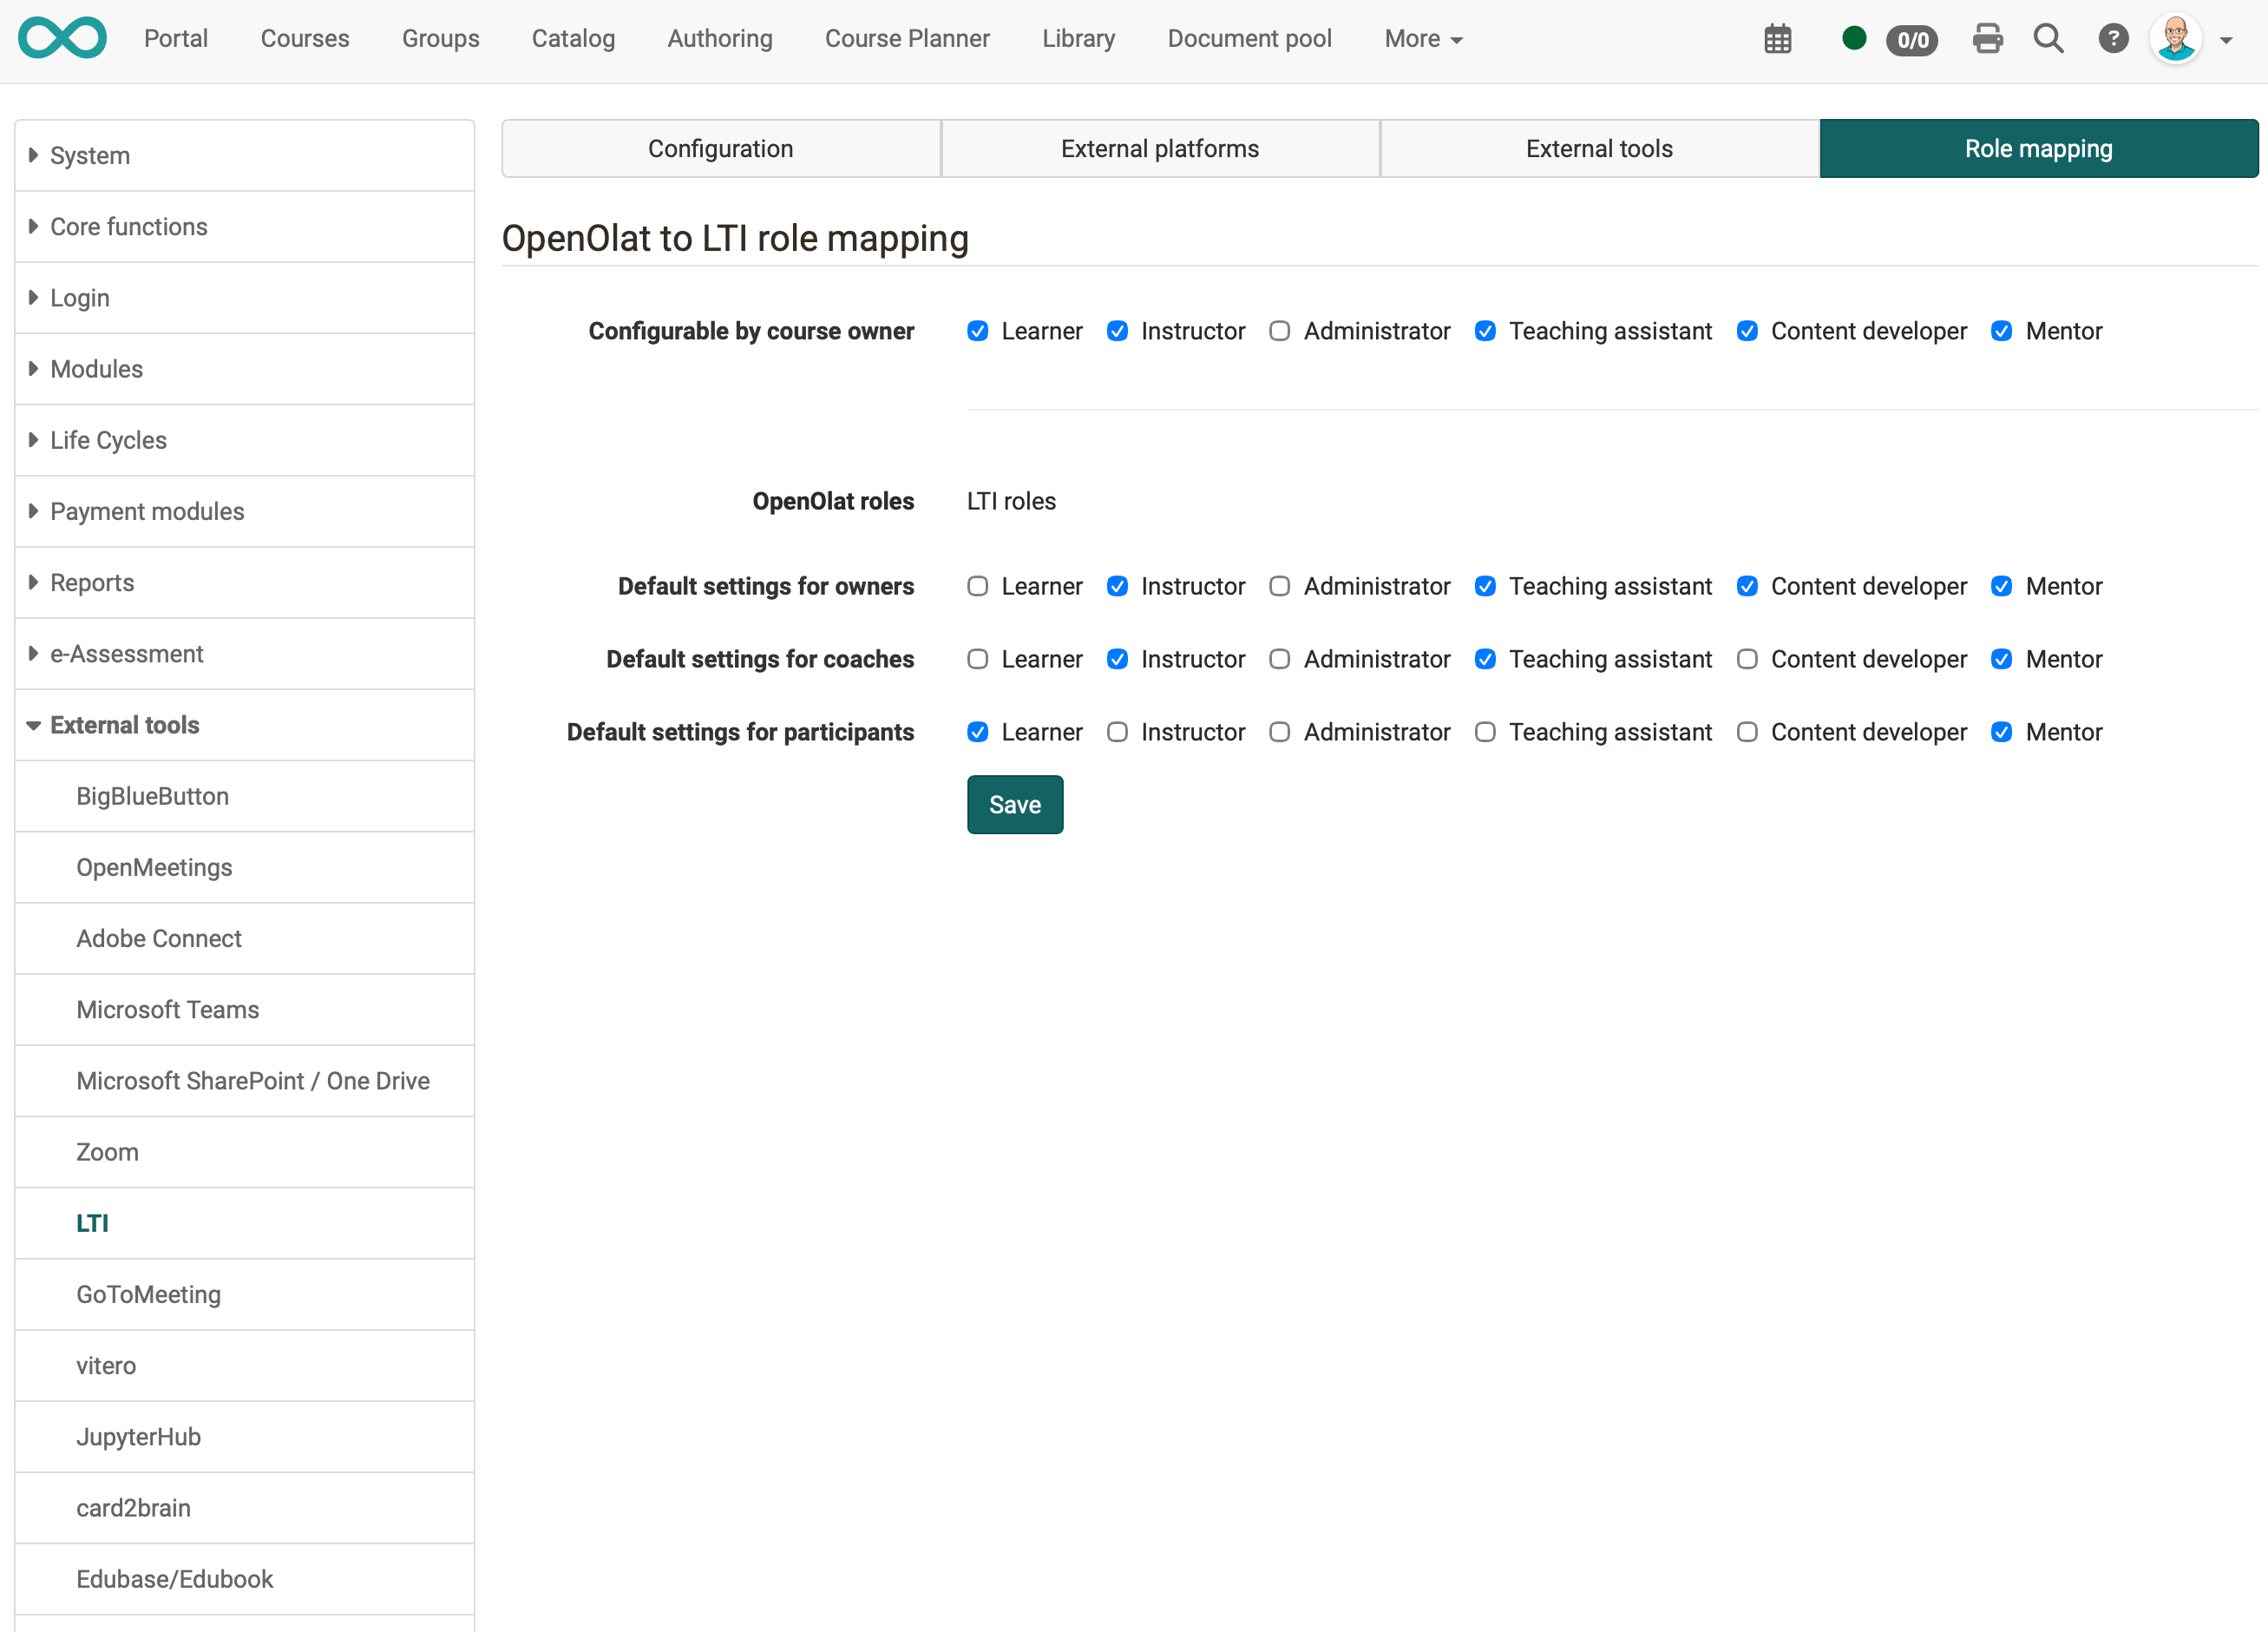The image size is (2268, 1632).
Task: Expand the Core functions section
Action: pos(129,227)
